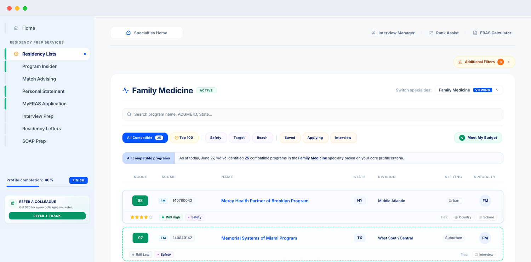The image size is (531, 262).
Task: Click the pulse icon beside Family Medicine
Action: 126,91
